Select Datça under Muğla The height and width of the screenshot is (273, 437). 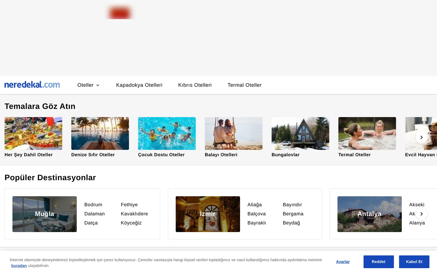coord(91,223)
